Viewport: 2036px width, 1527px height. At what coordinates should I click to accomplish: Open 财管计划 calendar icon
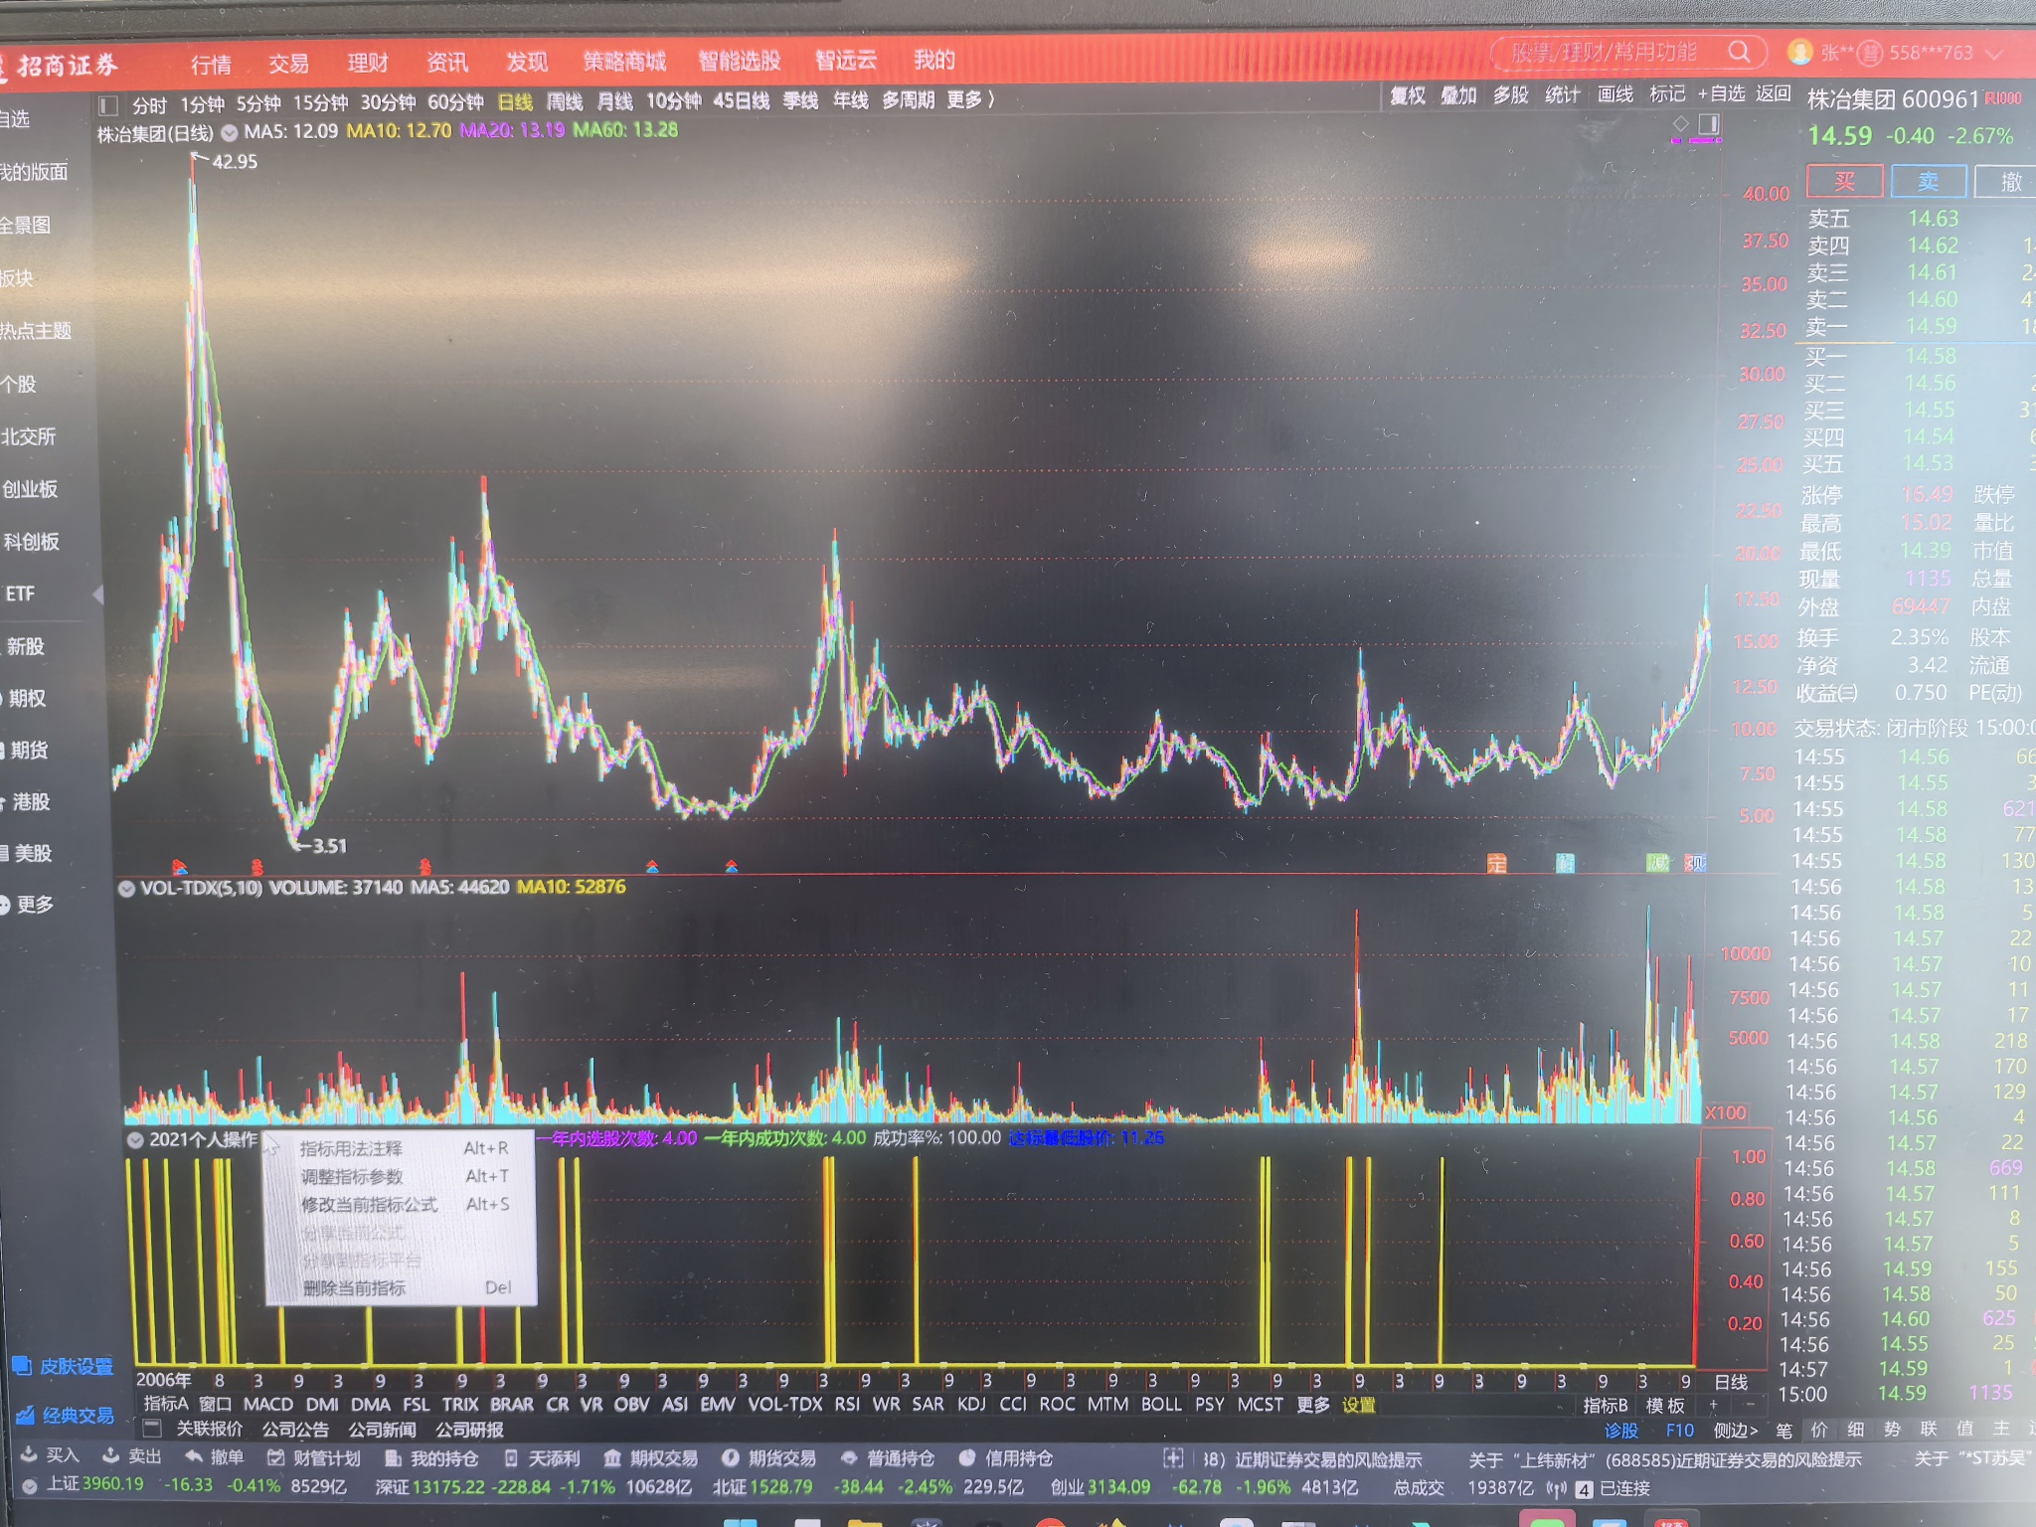[276, 1457]
